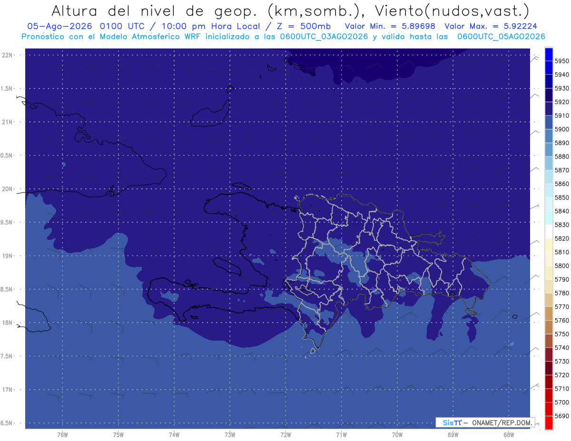Click the longitude axis label 74W
Viewport: 571px width, 441px height.
pos(174,435)
